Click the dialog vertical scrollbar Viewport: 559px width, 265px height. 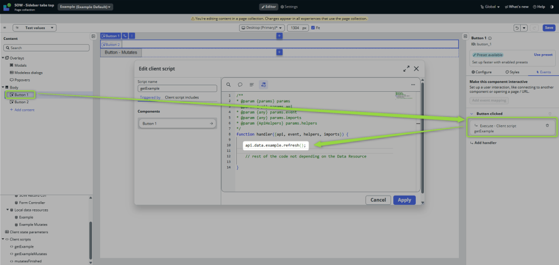coord(422,139)
